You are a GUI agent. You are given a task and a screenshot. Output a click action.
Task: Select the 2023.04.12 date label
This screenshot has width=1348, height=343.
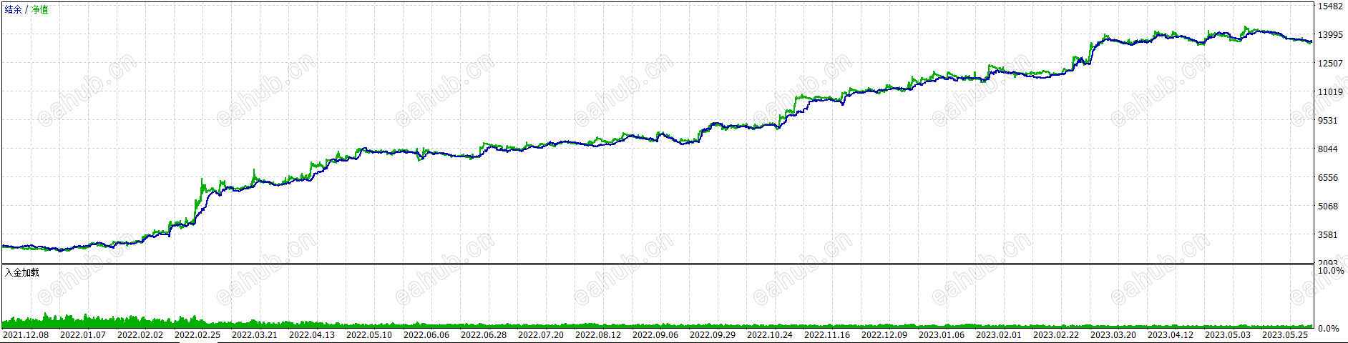pos(1171,335)
